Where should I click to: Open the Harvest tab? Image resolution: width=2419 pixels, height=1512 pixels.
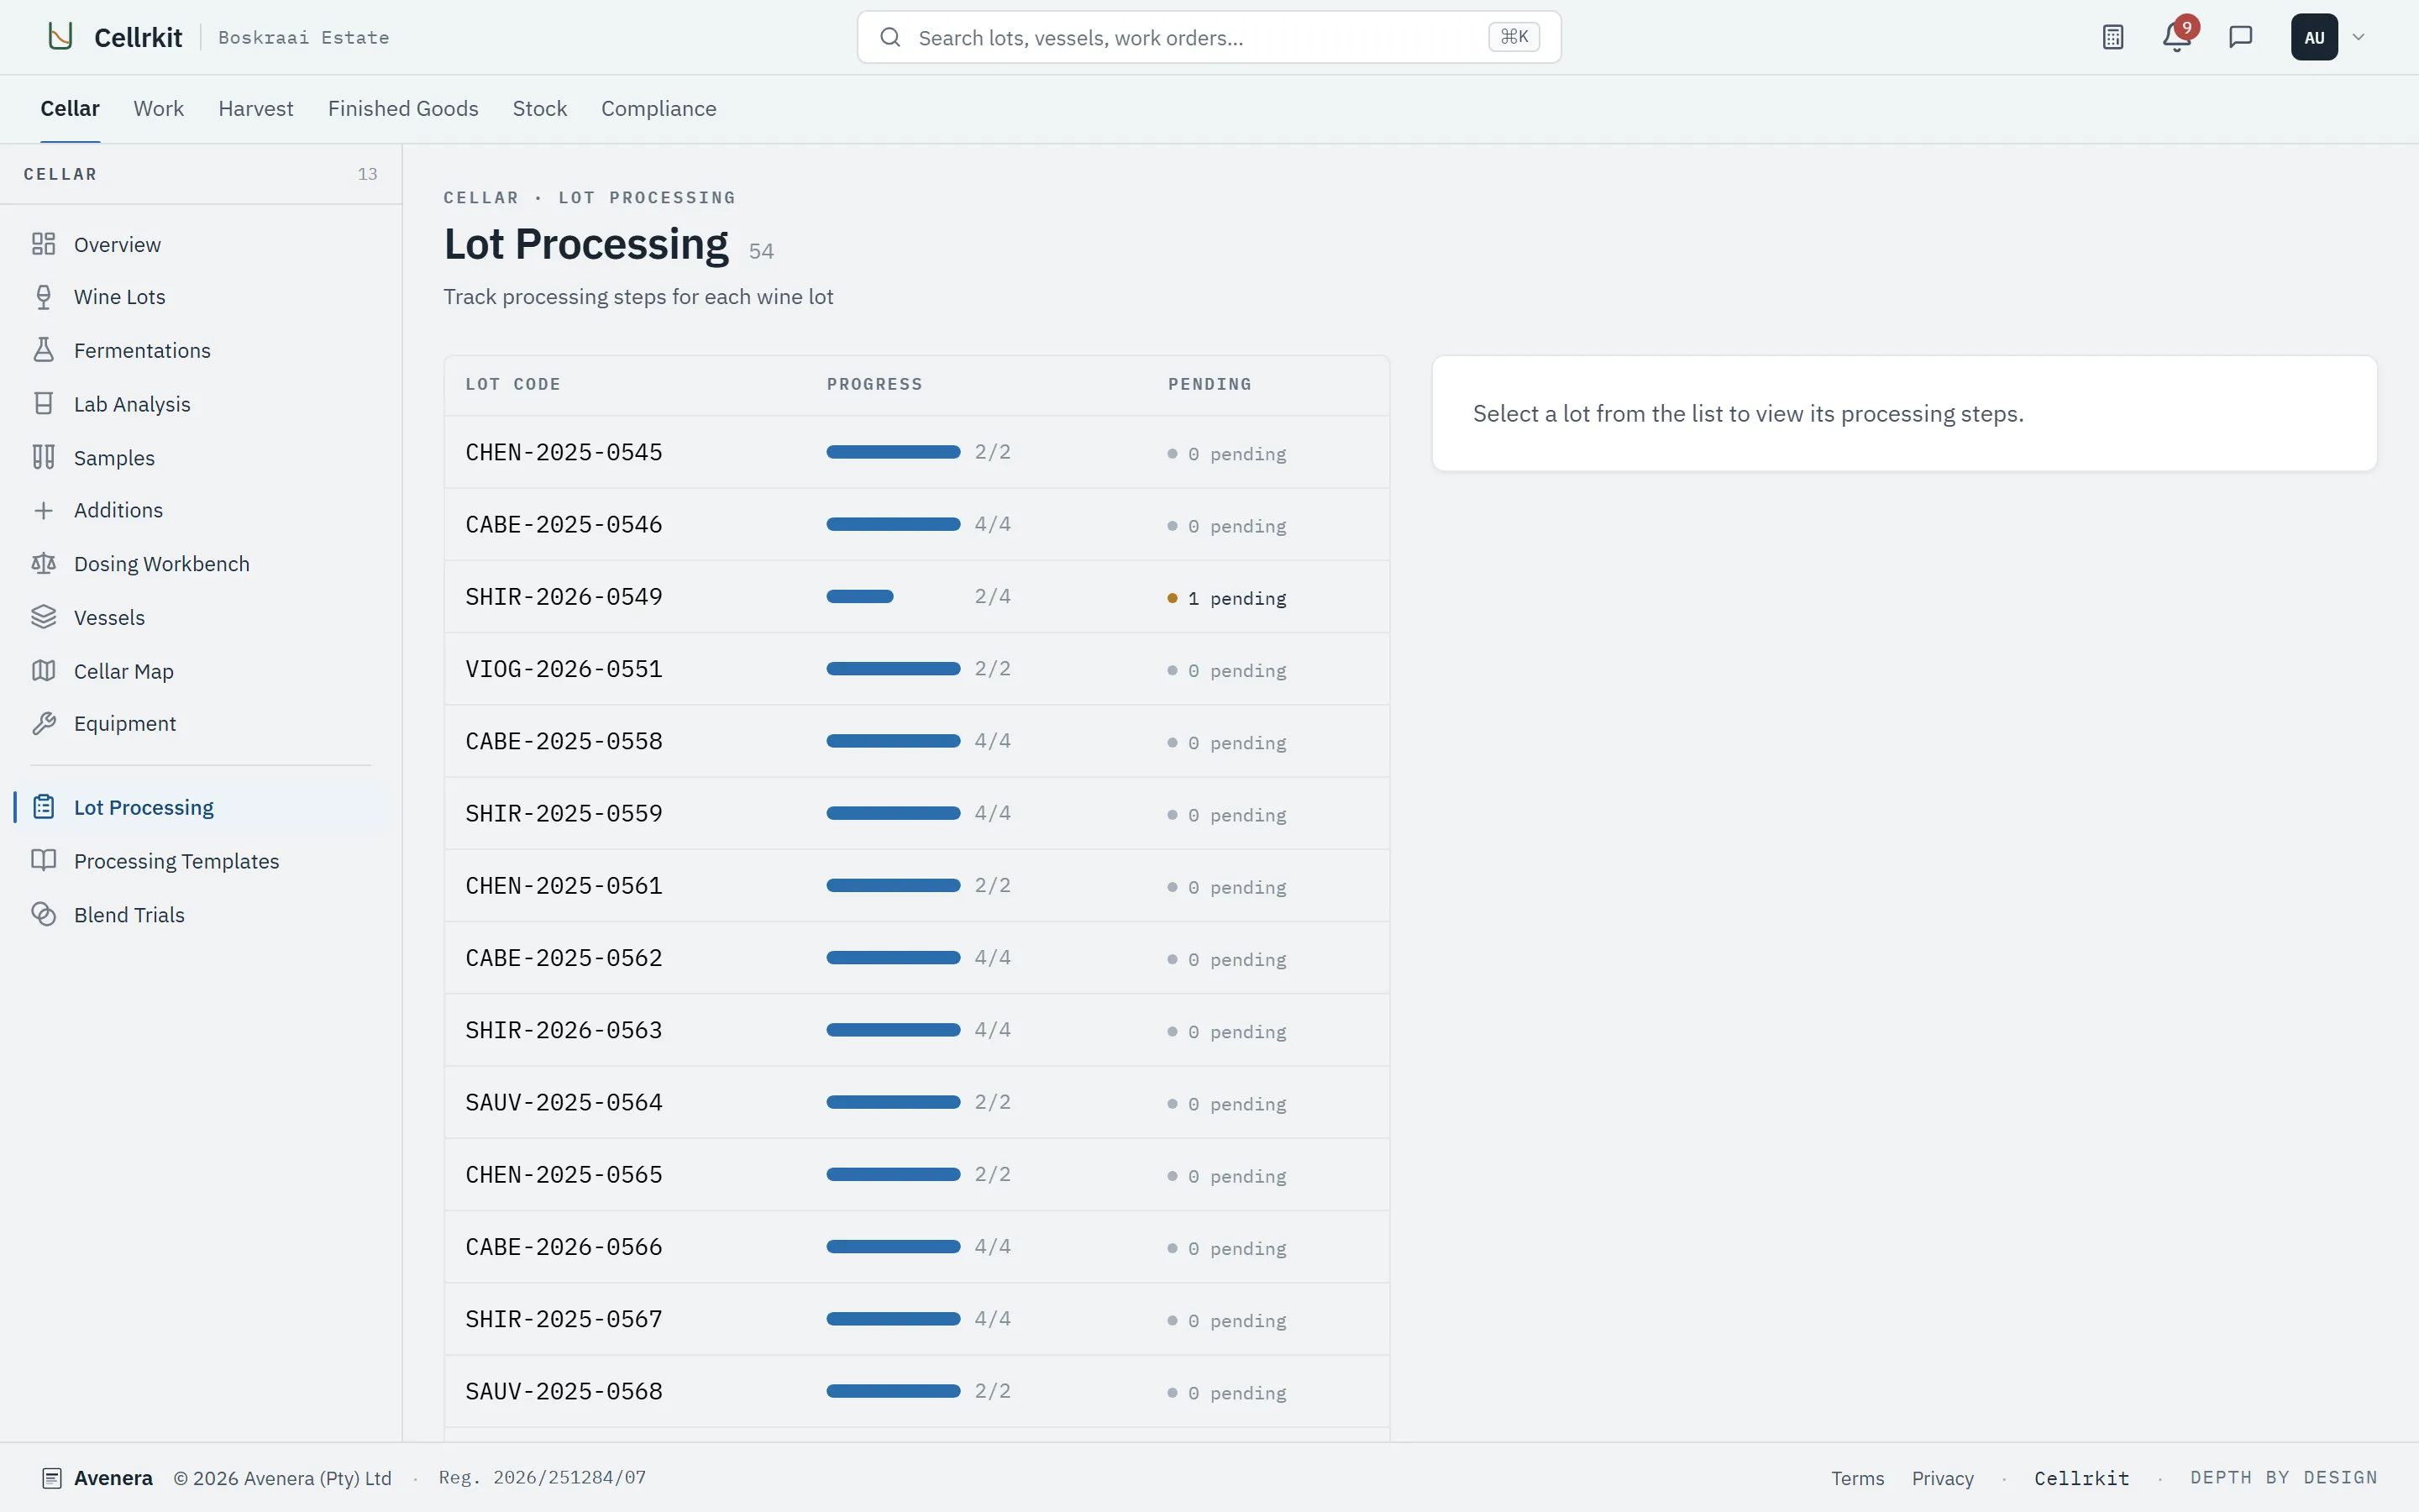pyautogui.click(x=256, y=108)
